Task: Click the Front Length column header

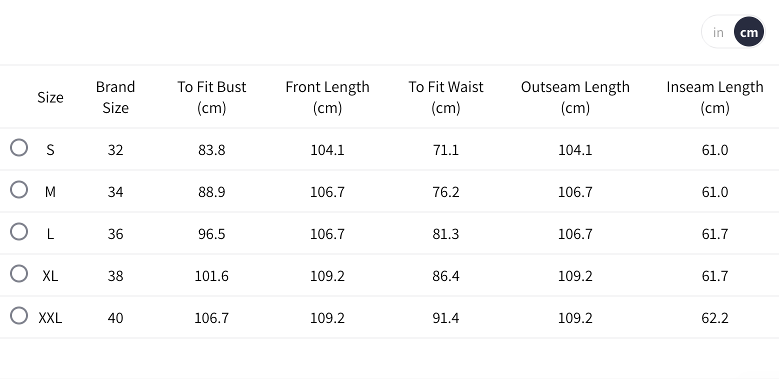Action: click(x=327, y=97)
